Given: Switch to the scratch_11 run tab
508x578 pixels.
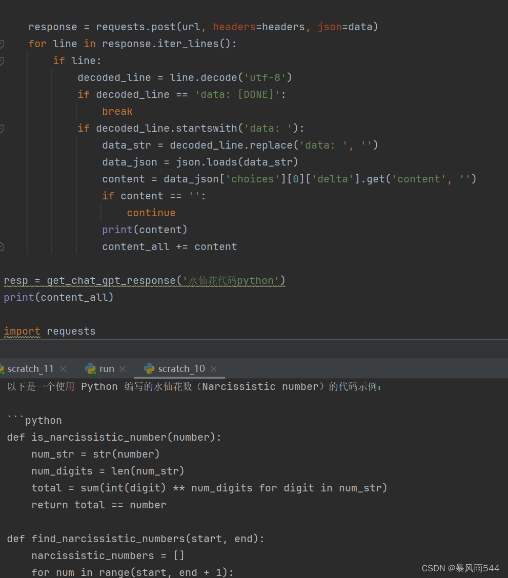Looking at the screenshot, I should 30,368.
